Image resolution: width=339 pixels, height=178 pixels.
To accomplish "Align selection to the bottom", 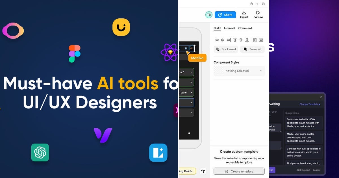I will tap(247, 40).
